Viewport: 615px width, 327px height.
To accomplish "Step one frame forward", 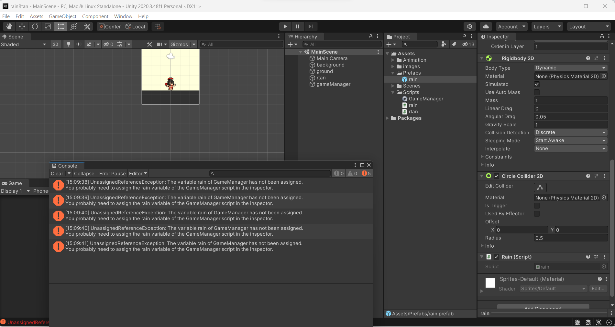I will point(311,26).
